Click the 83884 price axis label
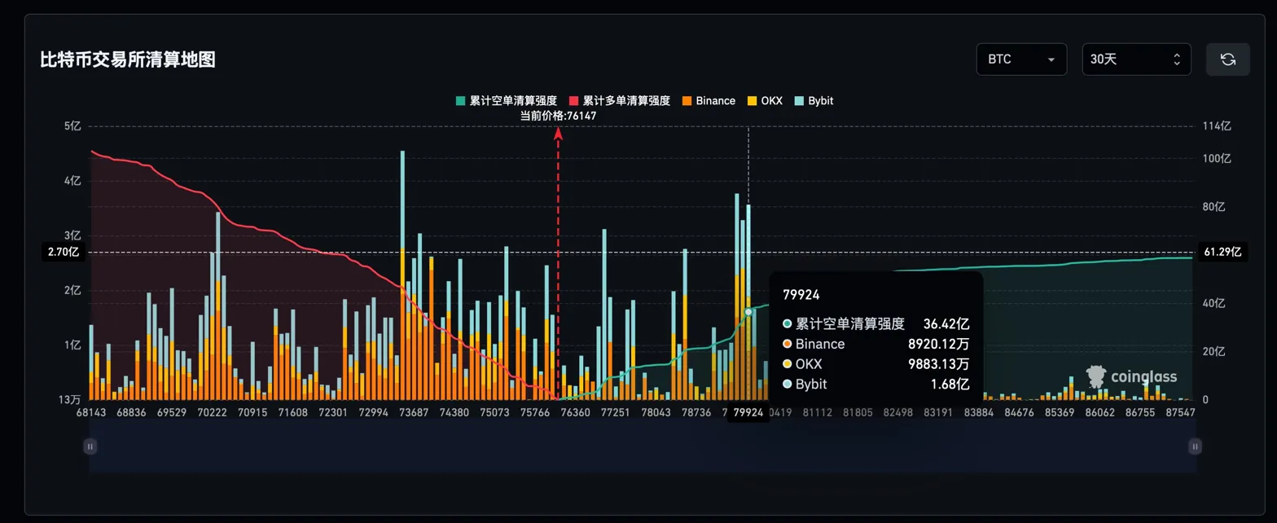This screenshot has width=1277, height=523. [978, 413]
